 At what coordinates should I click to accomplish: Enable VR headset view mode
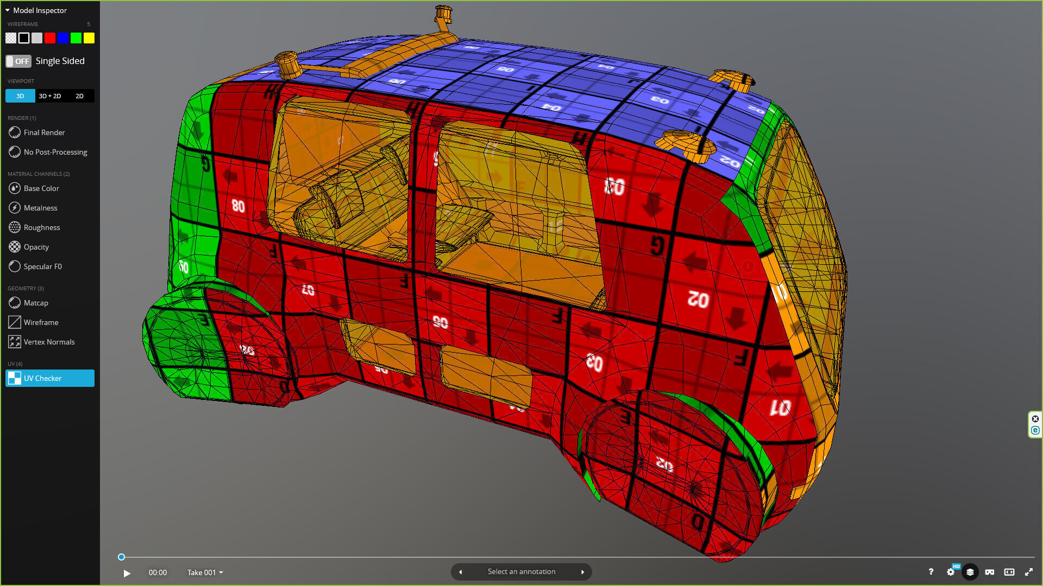[990, 572]
